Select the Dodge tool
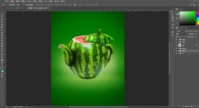Viewport: 199px width, 108px height. [x=2, y=46]
